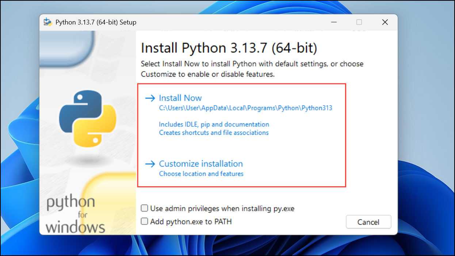Click the Python313 install path text
This screenshot has height=256, width=455.
click(x=246, y=108)
